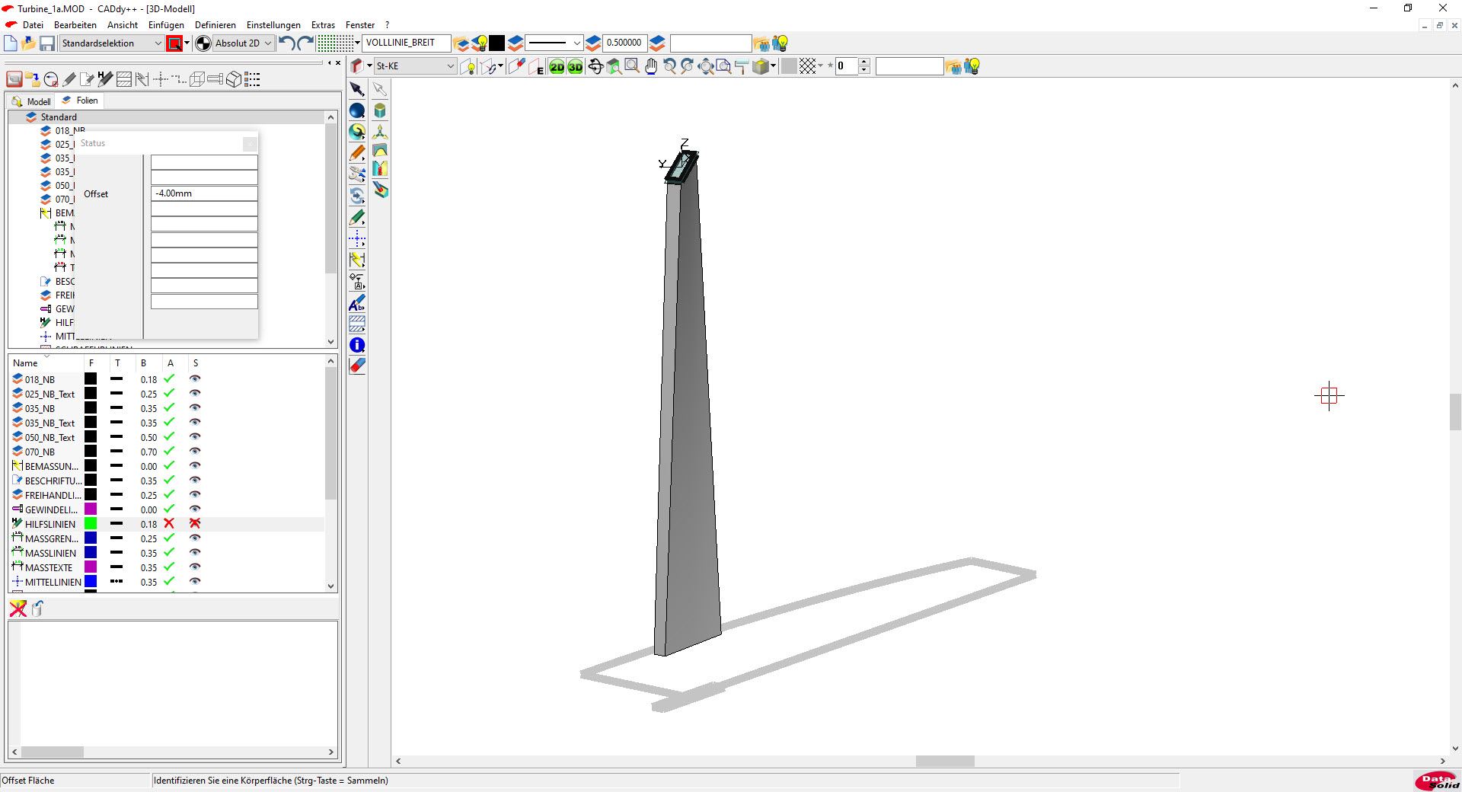Click the save diskette icon
The width and height of the screenshot is (1462, 792).
(47, 43)
